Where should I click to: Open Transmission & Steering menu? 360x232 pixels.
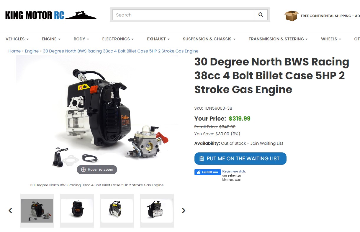click(x=278, y=39)
